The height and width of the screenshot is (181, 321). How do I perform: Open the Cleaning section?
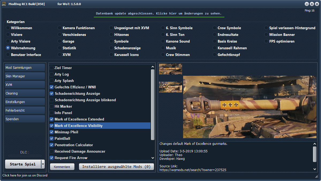(25, 93)
